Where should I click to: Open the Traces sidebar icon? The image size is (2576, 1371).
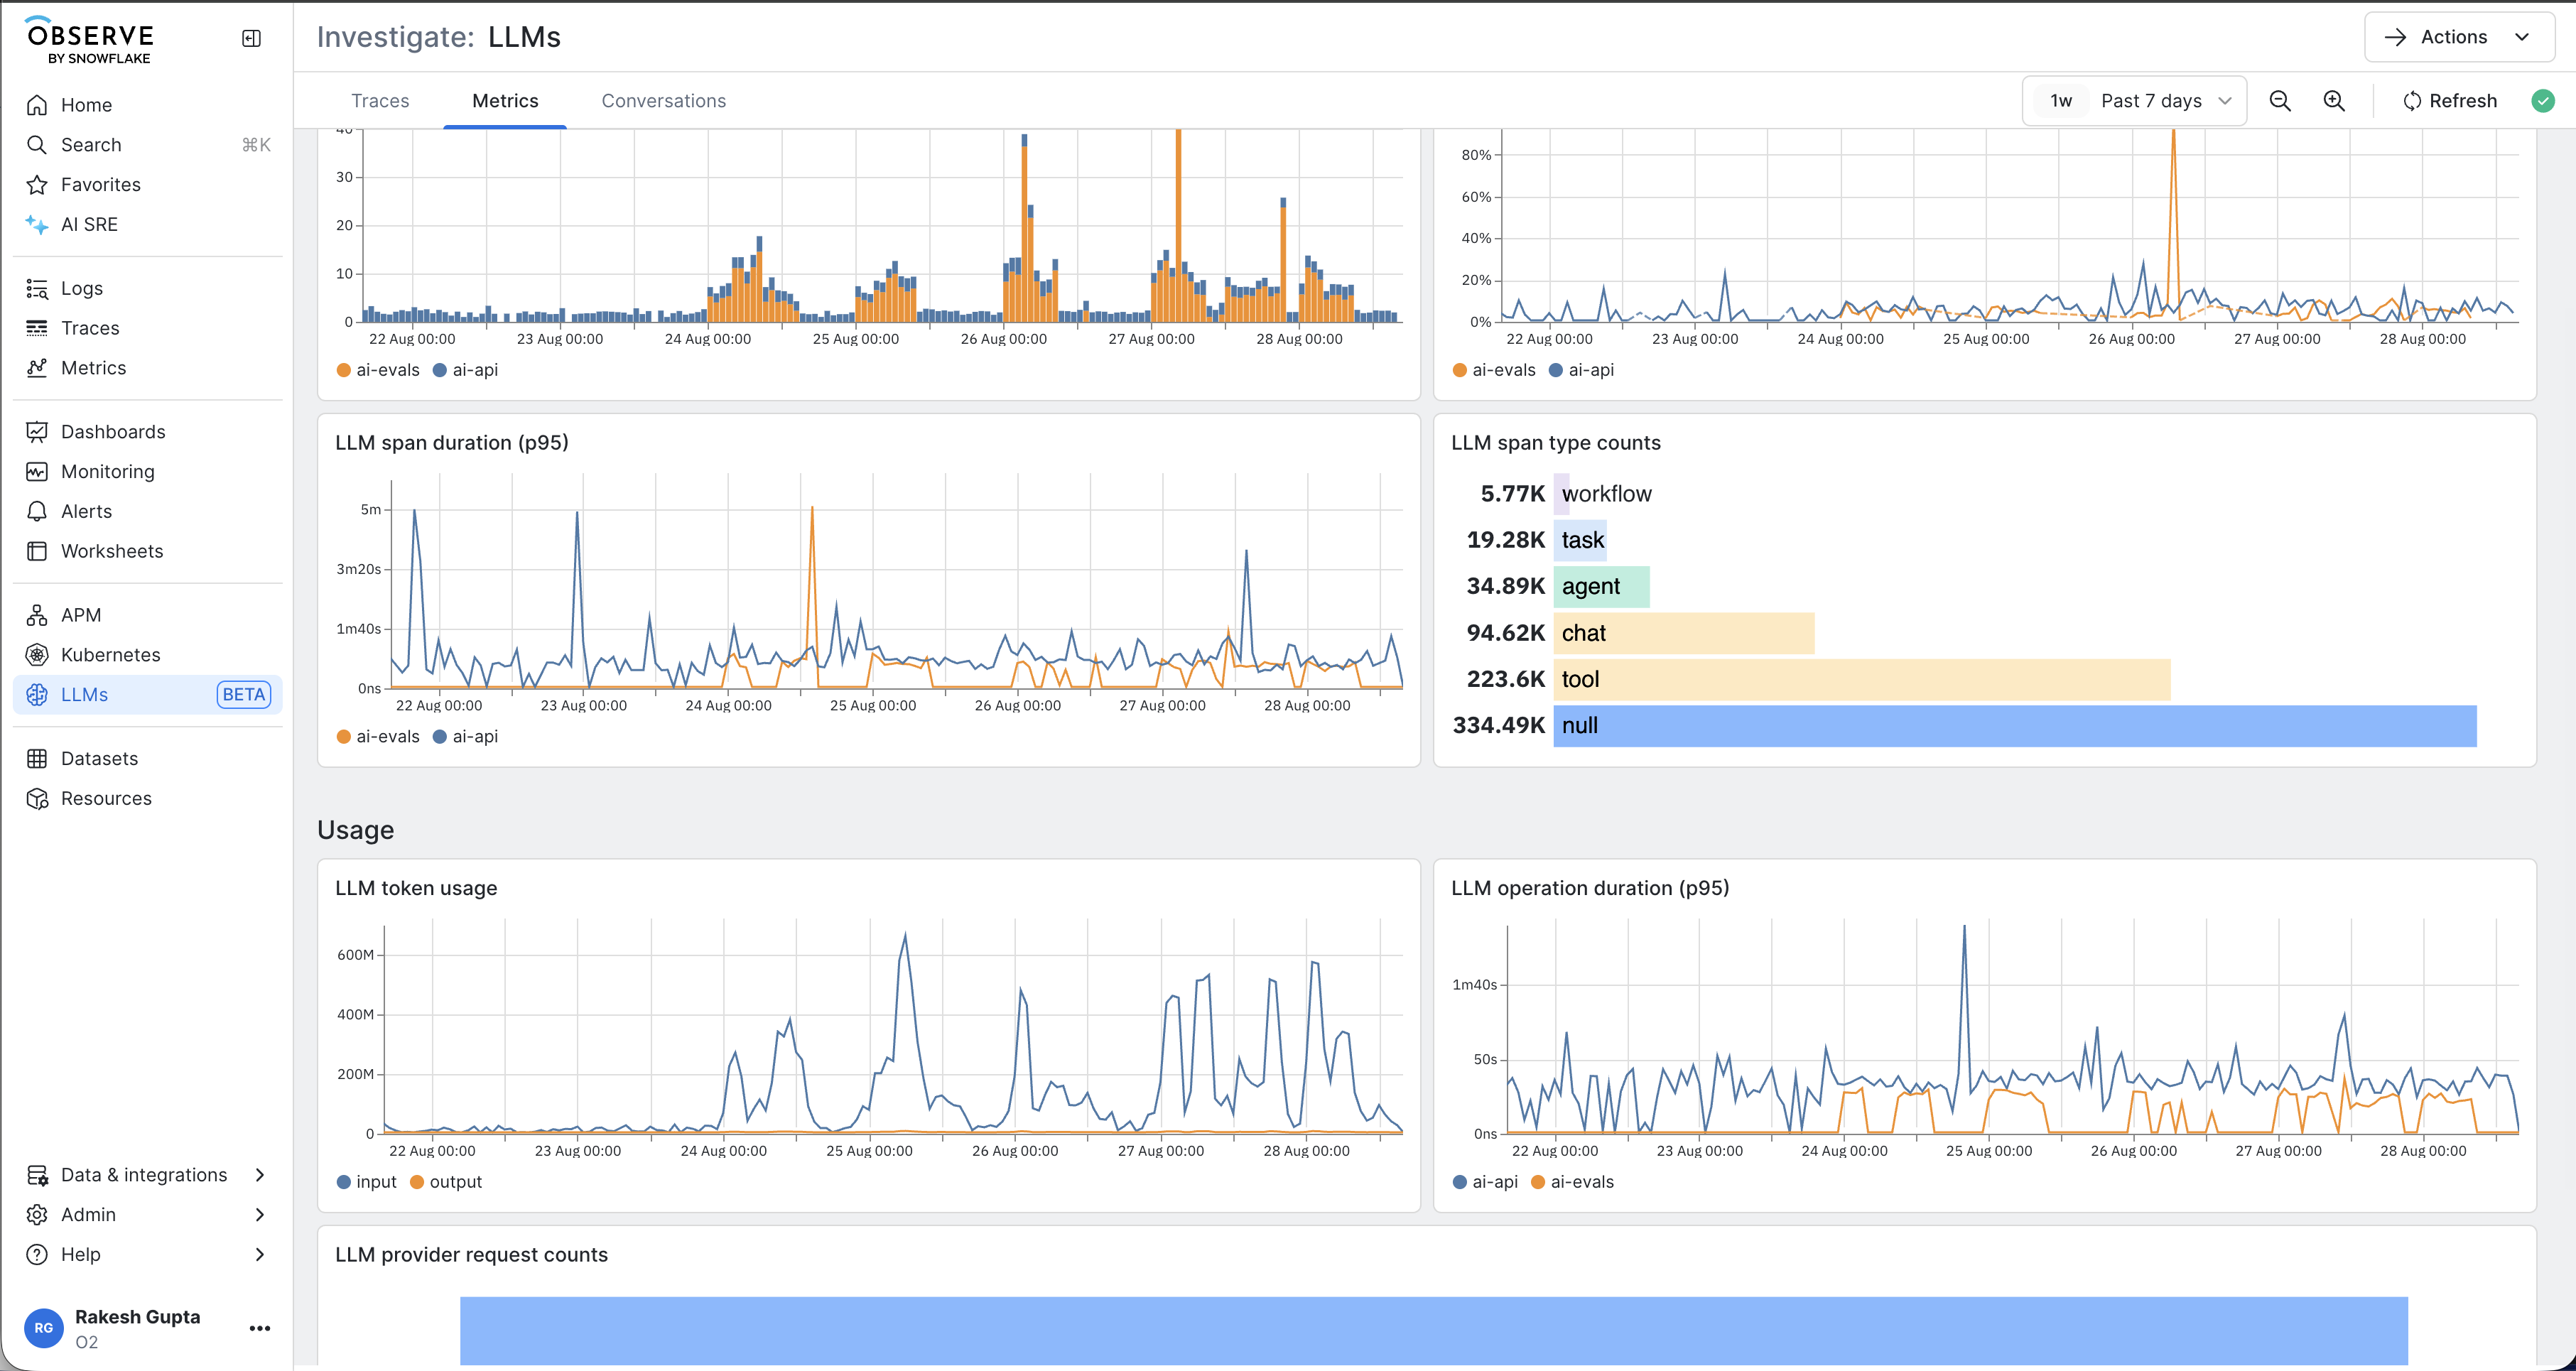click(37, 329)
